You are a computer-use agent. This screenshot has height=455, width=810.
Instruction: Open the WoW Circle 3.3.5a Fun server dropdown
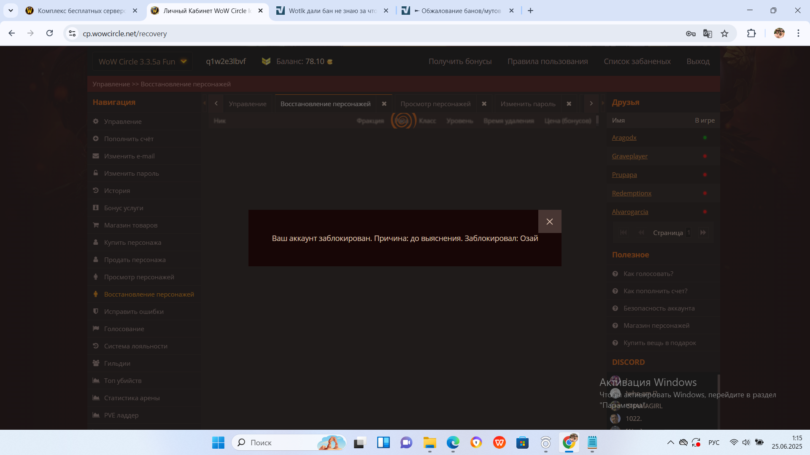point(143,62)
